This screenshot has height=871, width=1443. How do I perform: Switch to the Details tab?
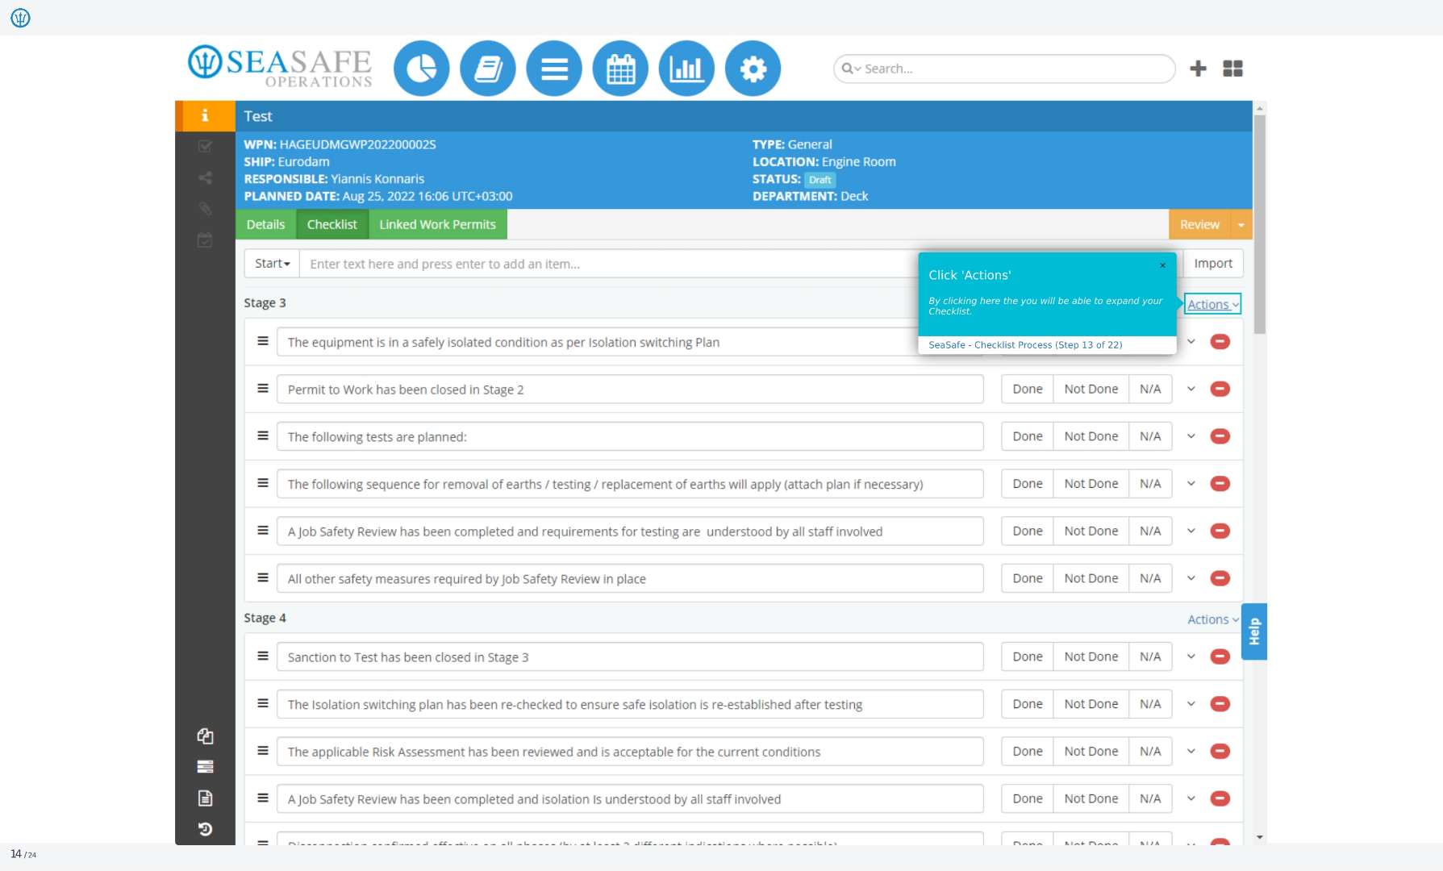coord(265,224)
